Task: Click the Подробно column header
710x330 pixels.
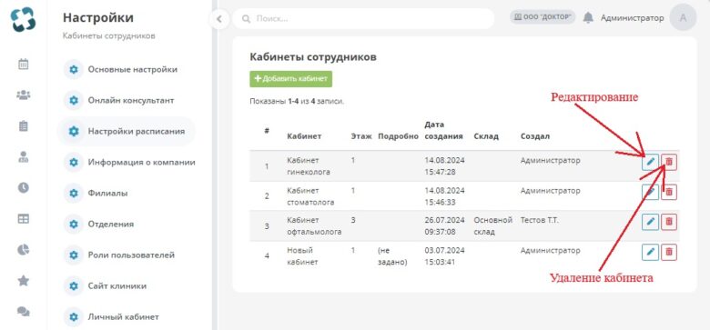Action: pos(398,136)
